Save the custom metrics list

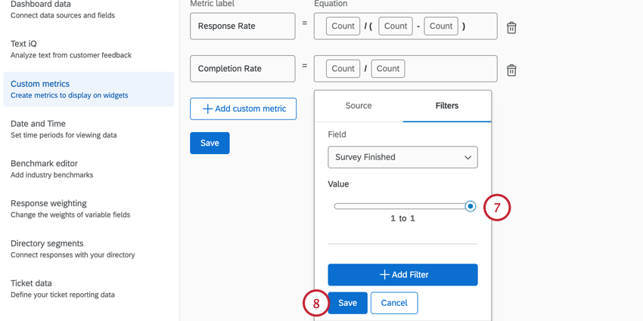(x=210, y=143)
